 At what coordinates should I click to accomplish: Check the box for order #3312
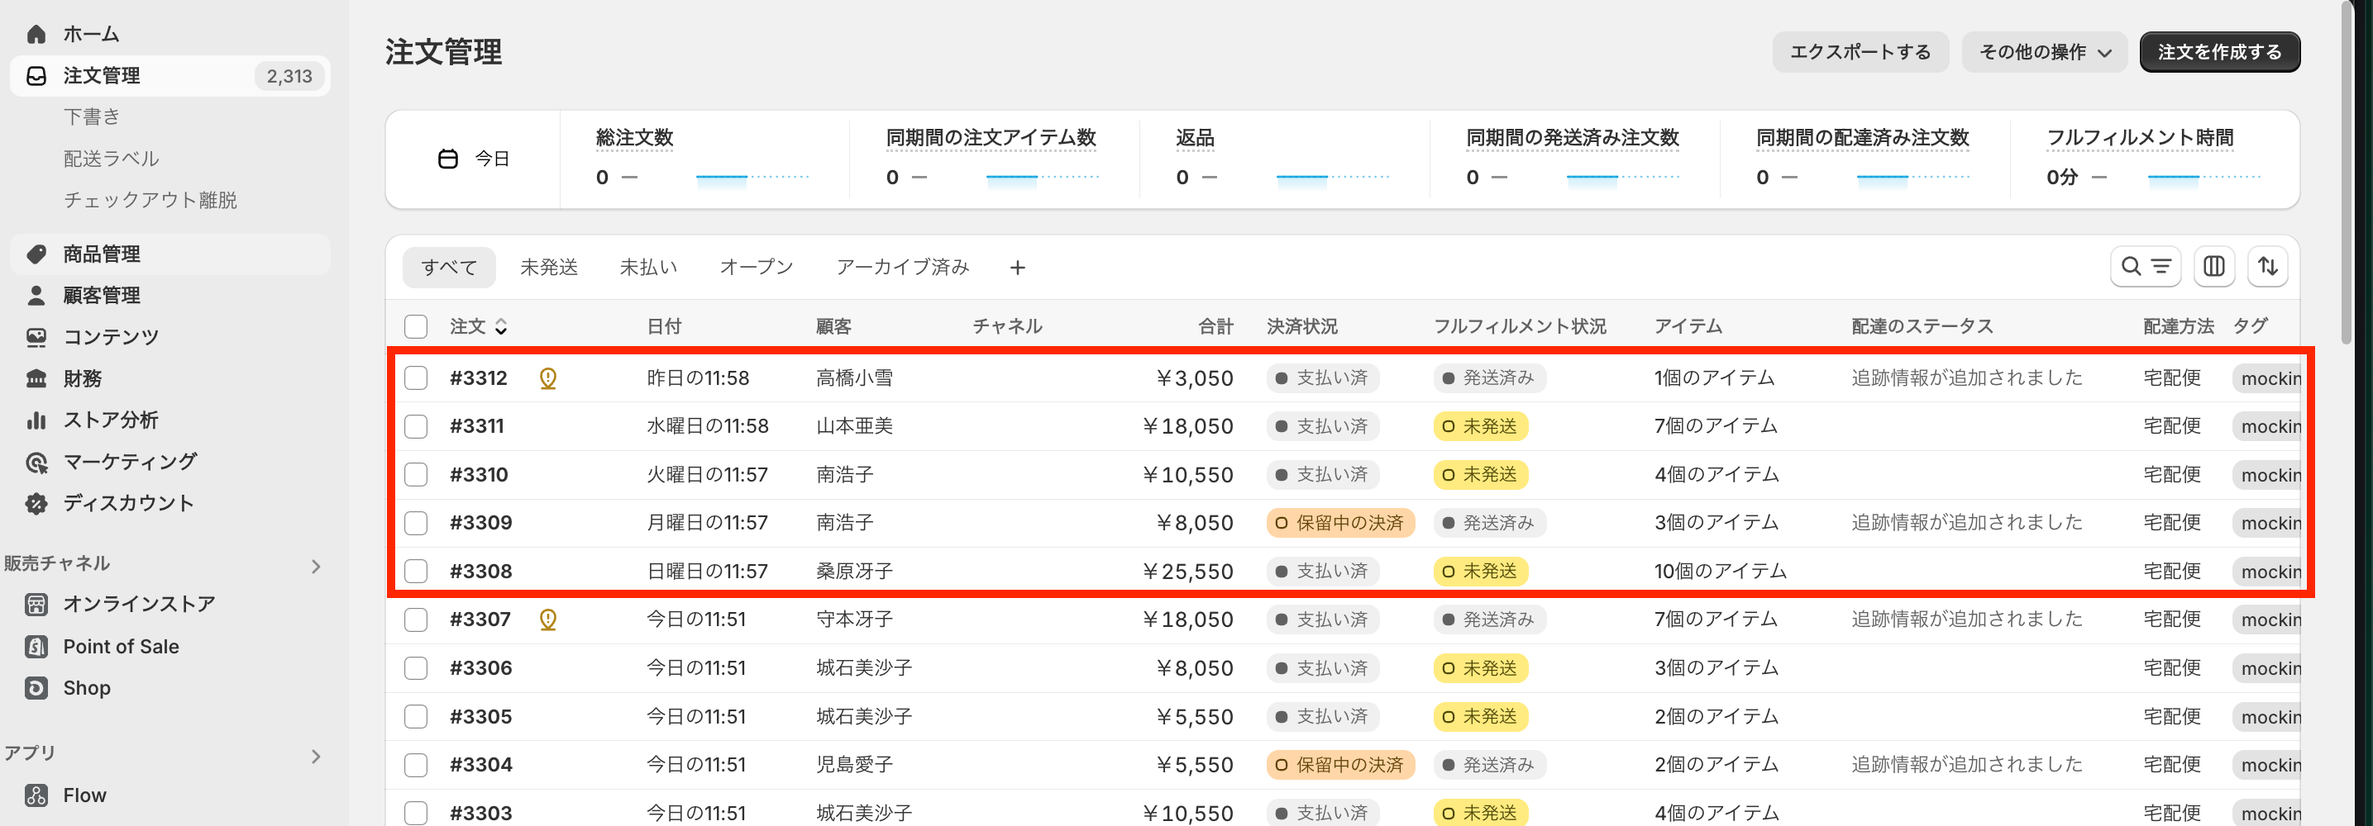(417, 378)
